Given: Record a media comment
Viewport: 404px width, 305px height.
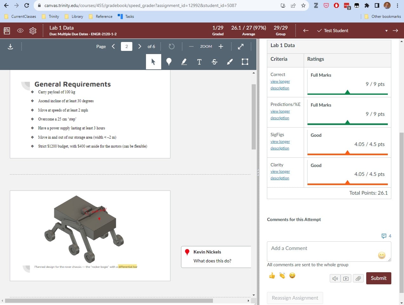Looking at the screenshot, I should 346,279.
